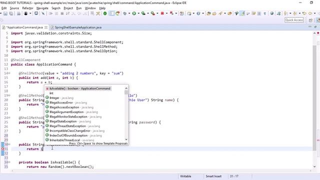Open the Debug dropdown arrow
Image resolution: width=320 pixels, height=180 pixels.
point(129,13)
